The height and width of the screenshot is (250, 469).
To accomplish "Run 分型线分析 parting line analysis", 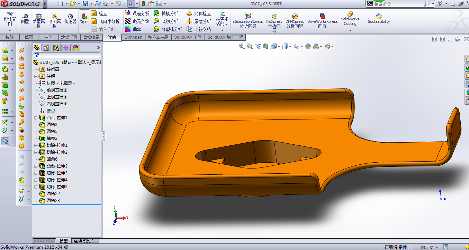I will [x=168, y=29].
